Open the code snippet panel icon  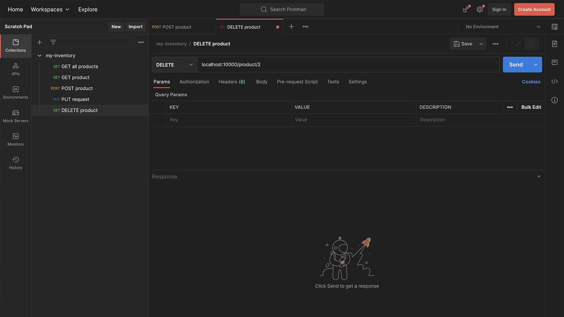tap(554, 82)
